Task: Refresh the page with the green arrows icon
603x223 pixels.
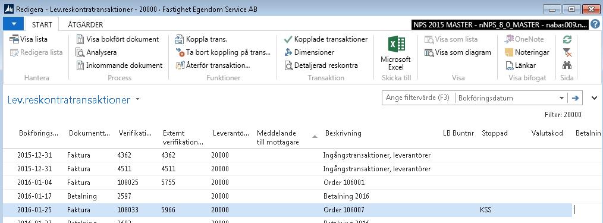Action: point(567,39)
